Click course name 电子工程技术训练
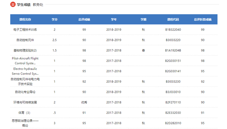 pyautogui.click(x=25, y=30)
